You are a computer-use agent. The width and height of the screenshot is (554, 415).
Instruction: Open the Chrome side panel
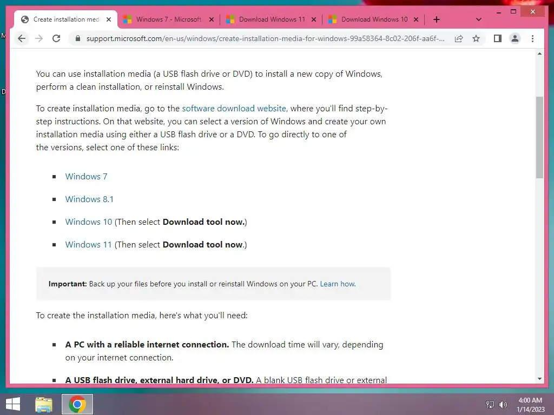[x=498, y=38]
